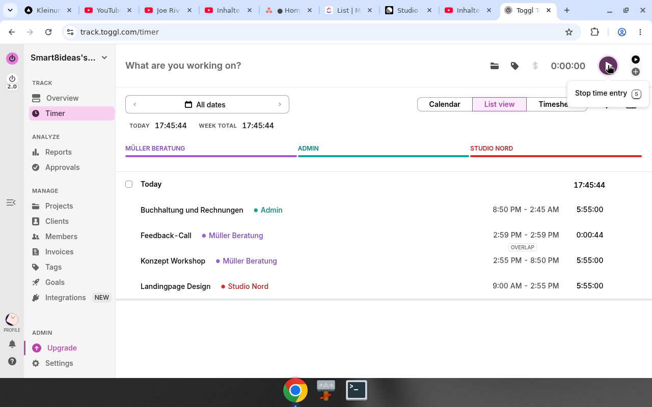This screenshot has height=407, width=652.
Task: Open notifications bell icon
Action: pos(12,344)
